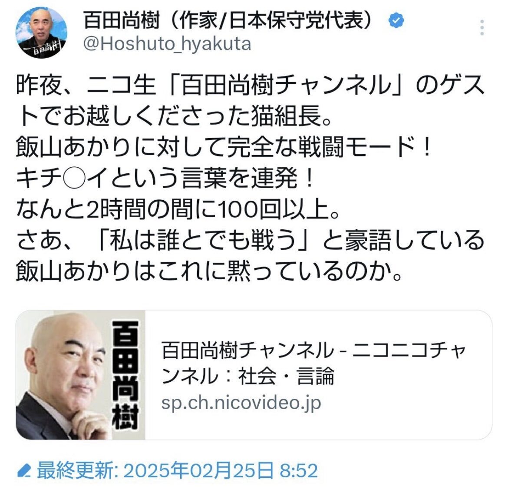508x496 pixels.
Task: Click the blue verified checkmark badge
Action: point(396,20)
